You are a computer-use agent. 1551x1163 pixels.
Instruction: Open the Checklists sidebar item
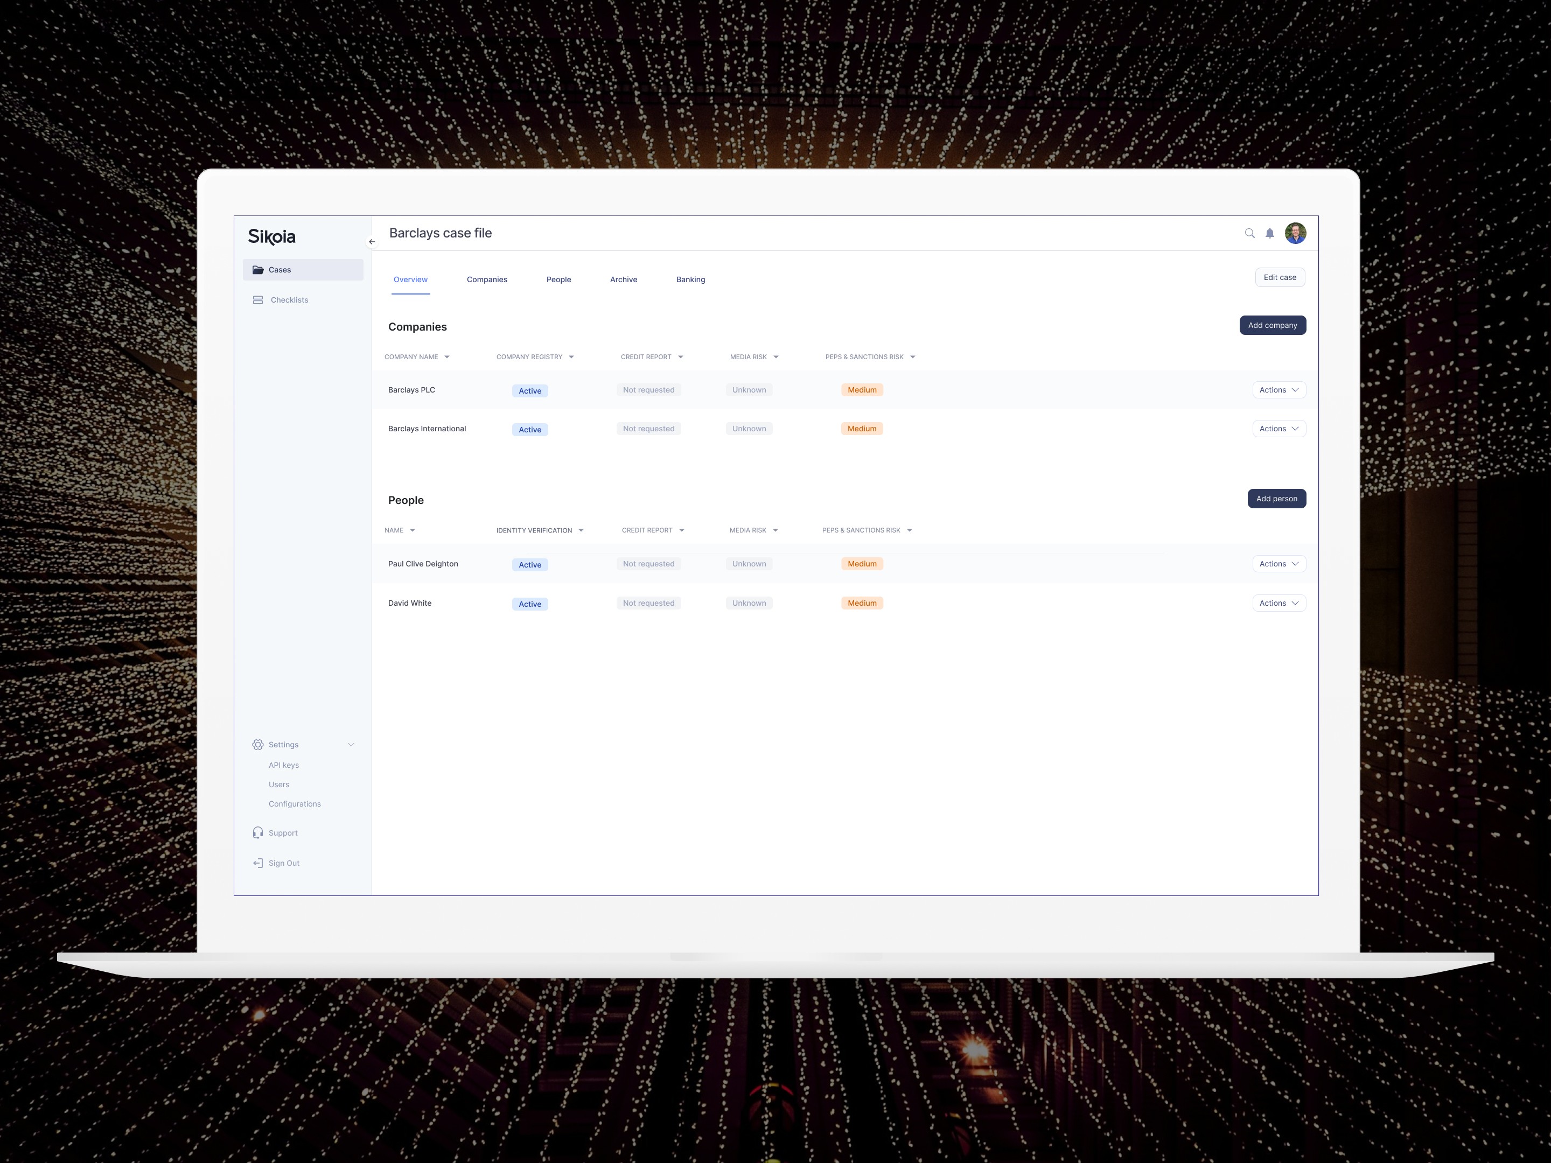point(303,300)
